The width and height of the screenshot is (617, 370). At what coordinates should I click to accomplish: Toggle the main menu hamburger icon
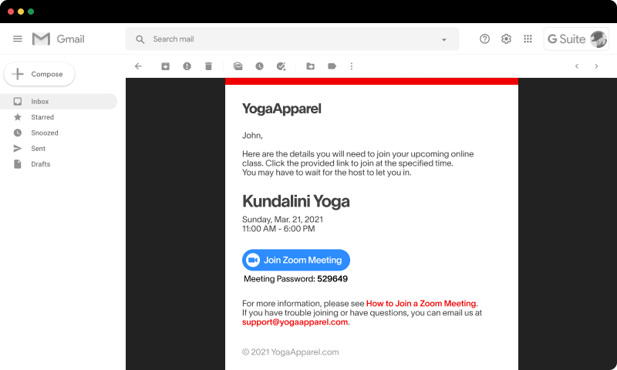click(x=18, y=39)
